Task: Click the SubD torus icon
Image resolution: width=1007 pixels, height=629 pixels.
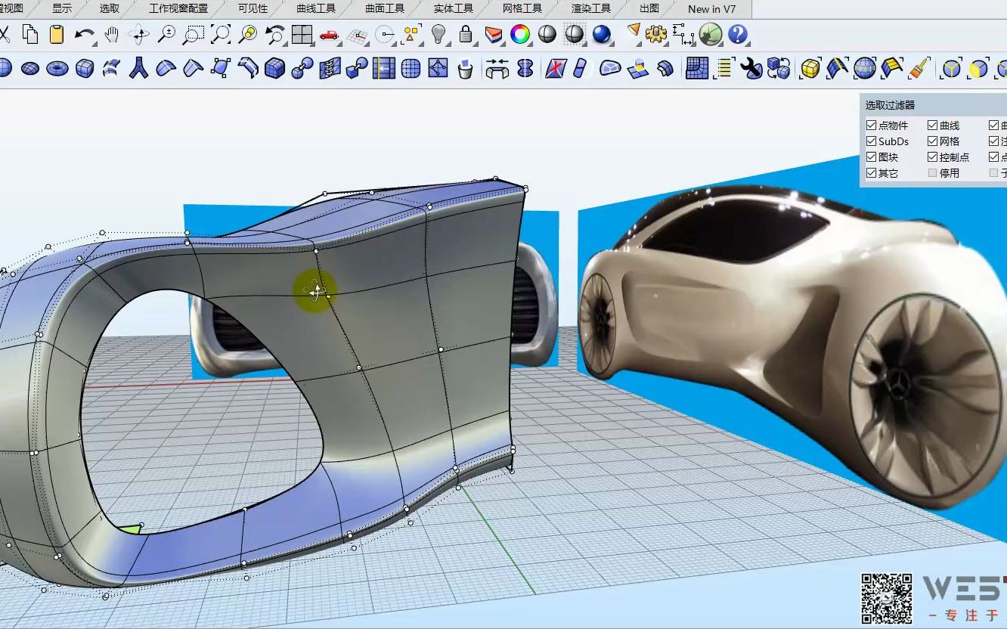Action: 57,69
